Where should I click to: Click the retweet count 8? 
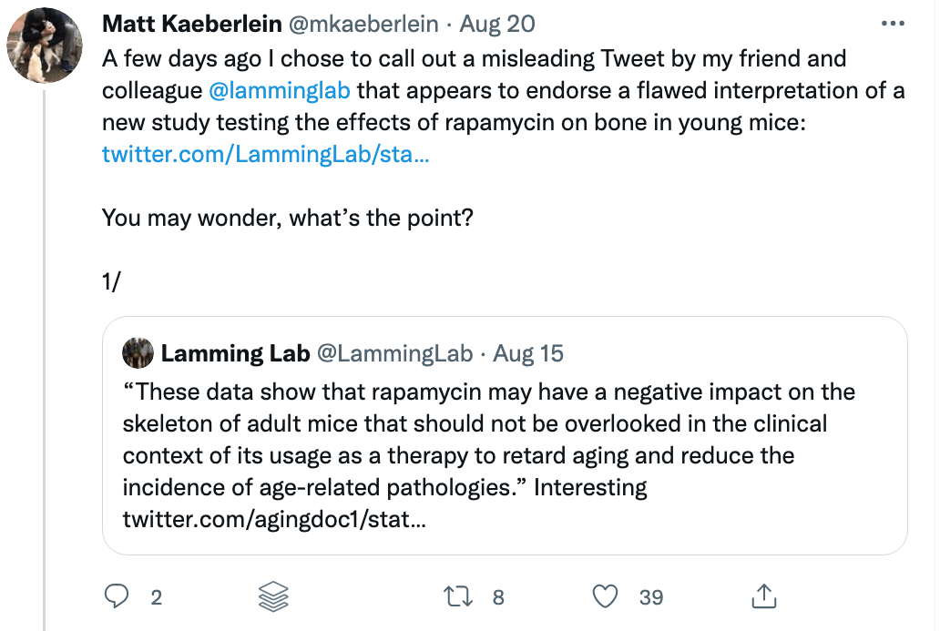[x=498, y=597]
